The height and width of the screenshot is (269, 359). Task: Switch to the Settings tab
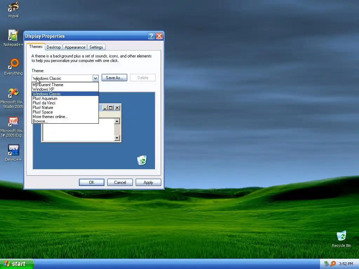(x=96, y=47)
